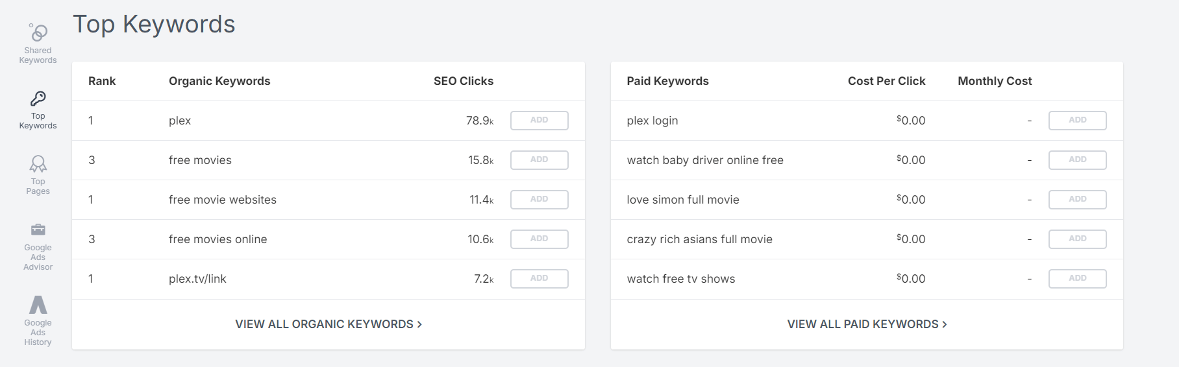This screenshot has height=367, width=1179.
Task: Click the 'free movies online' keyword text
Action: click(218, 239)
